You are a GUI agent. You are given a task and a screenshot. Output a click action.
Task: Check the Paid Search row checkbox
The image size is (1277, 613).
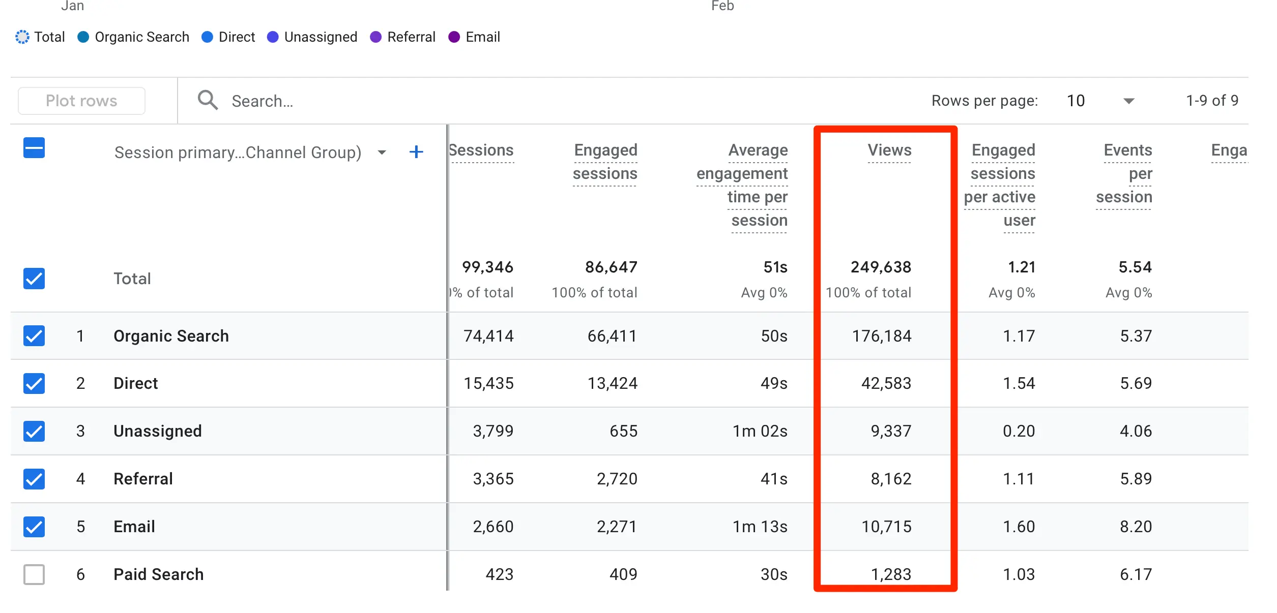[34, 574]
